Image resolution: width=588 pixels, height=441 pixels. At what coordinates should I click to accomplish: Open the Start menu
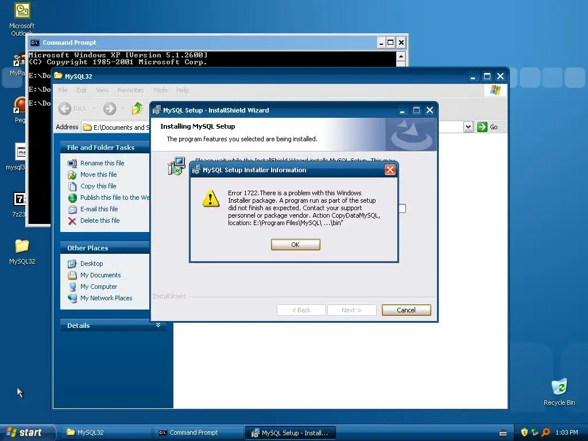coord(28,432)
